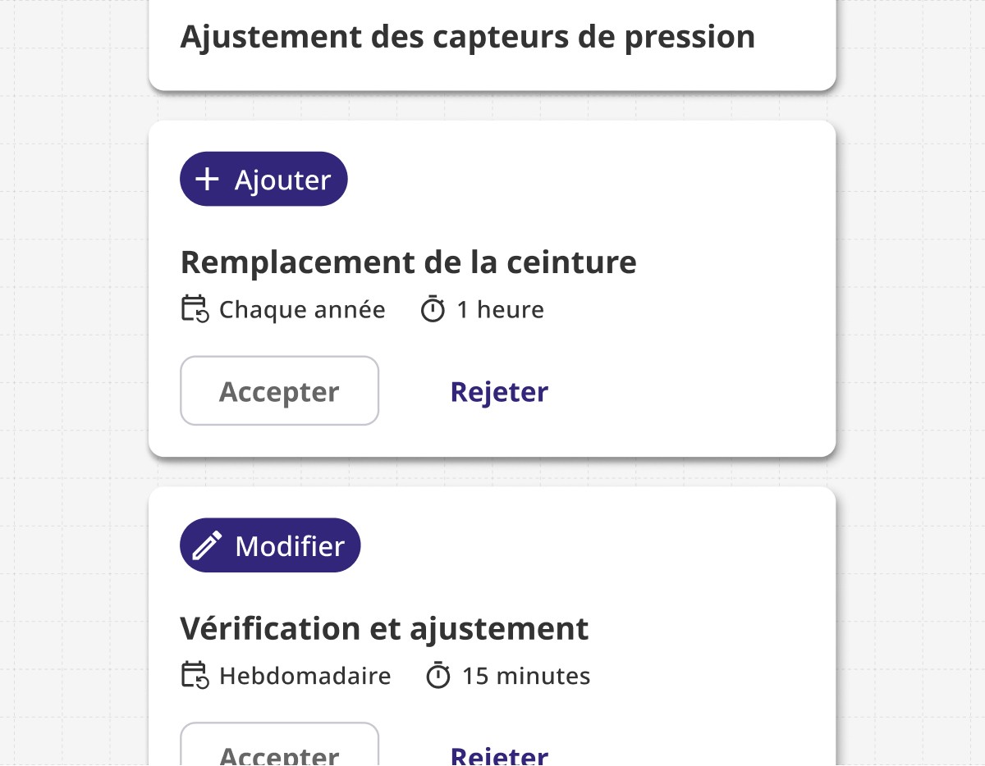Reject the Vérification et ajustement suggestion
985x766 pixels.
[499, 755]
